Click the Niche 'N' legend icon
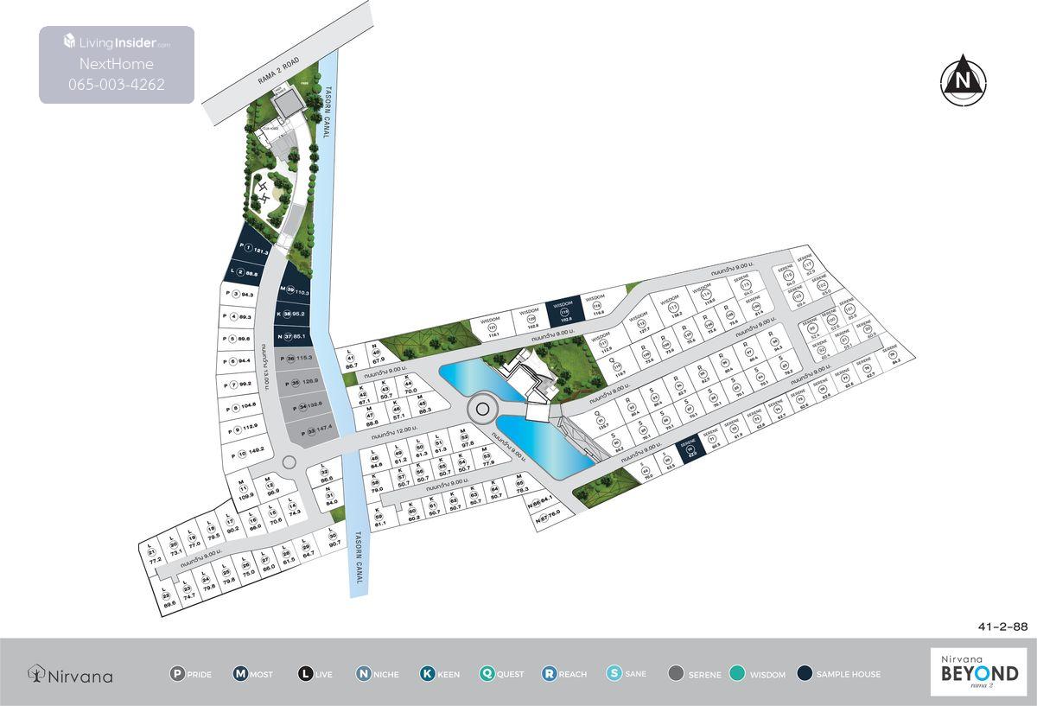Image resolution: width=1037 pixels, height=706 pixels. click(362, 674)
